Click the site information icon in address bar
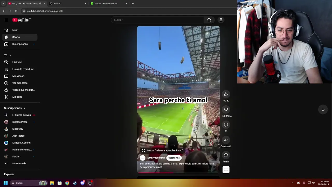The height and width of the screenshot is (187, 332). (24, 11)
